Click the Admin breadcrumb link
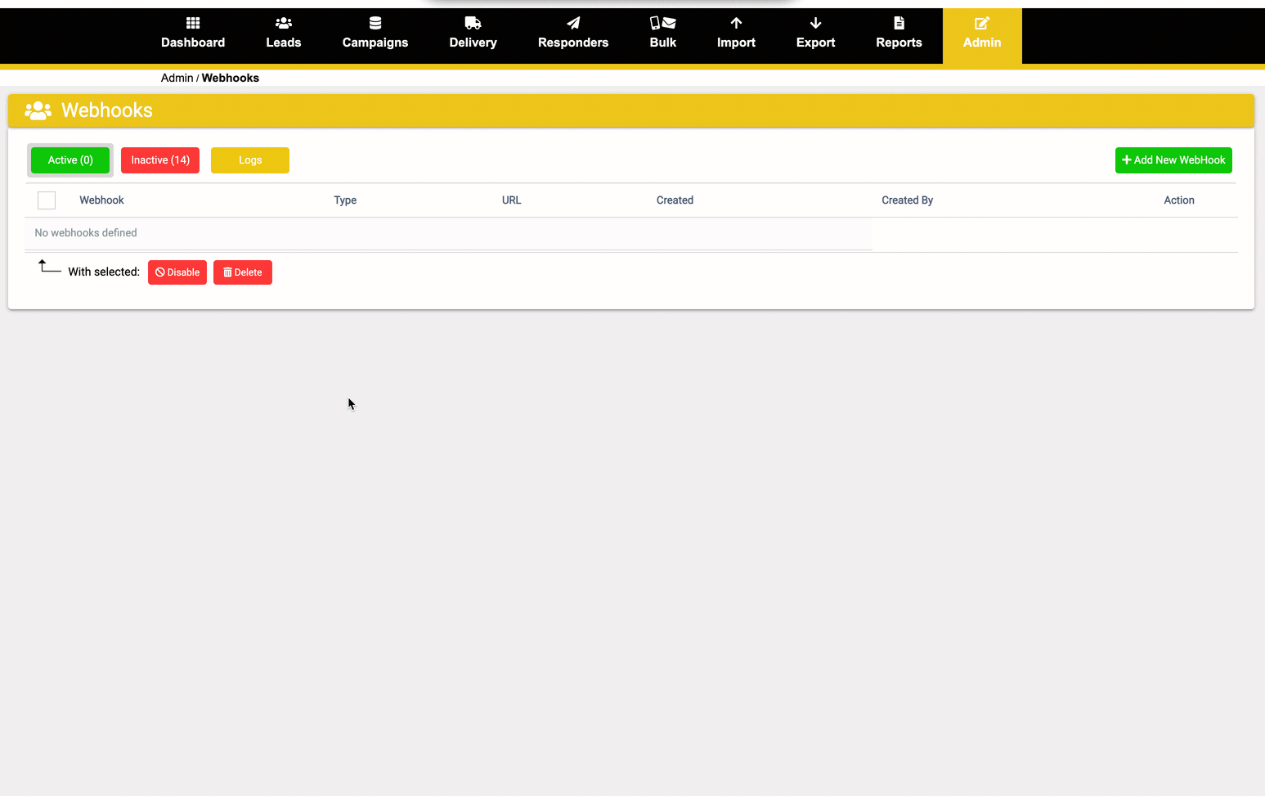1265x796 pixels. tap(177, 78)
